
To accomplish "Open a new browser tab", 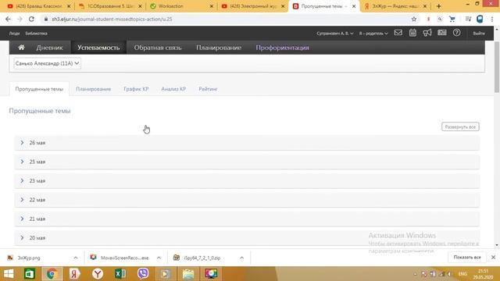I will [439, 6].
